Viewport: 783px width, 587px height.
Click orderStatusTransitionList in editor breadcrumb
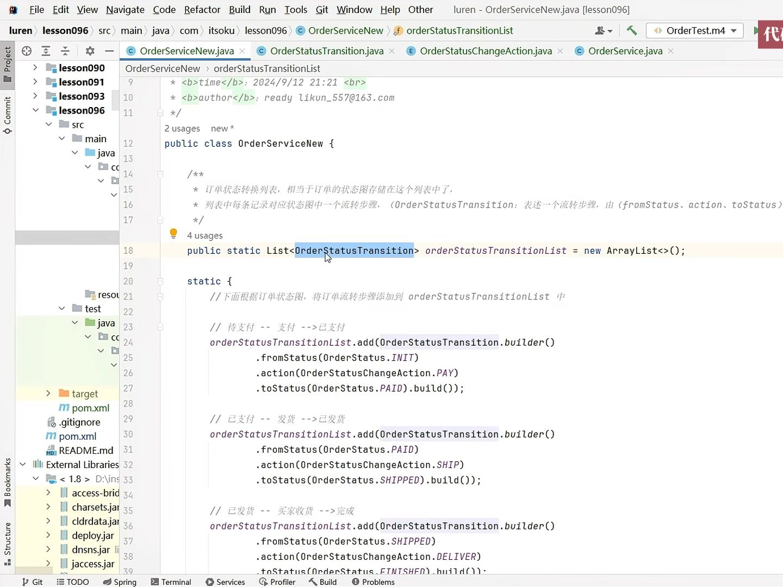(266, 68)
